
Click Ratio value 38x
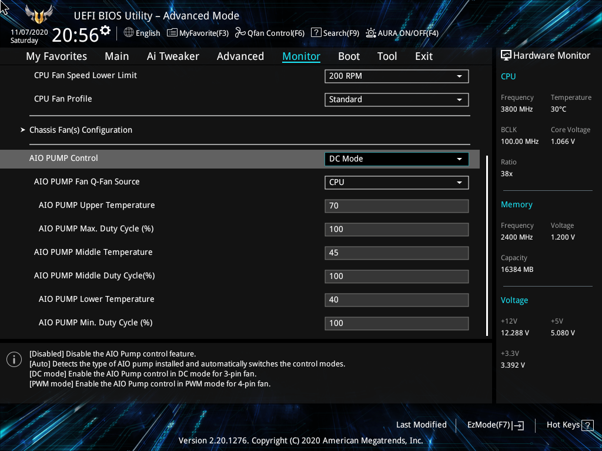(x=506, y=174)
